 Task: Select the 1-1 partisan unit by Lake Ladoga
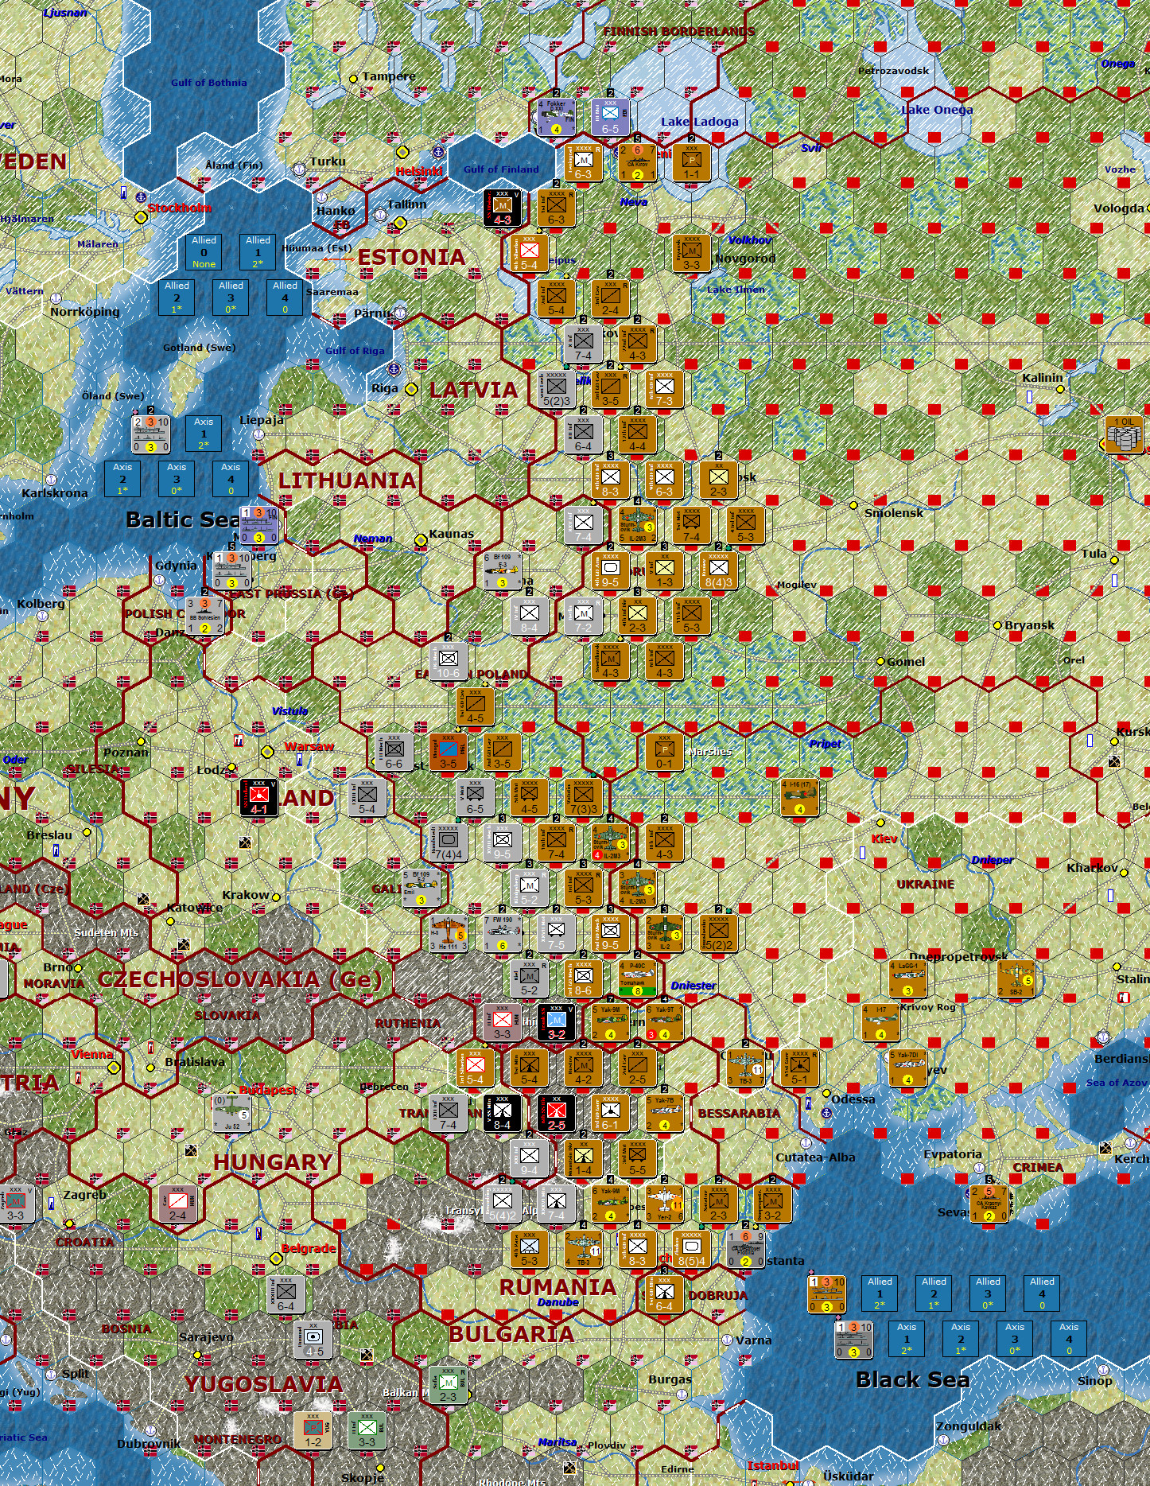(x=691, y=162)
